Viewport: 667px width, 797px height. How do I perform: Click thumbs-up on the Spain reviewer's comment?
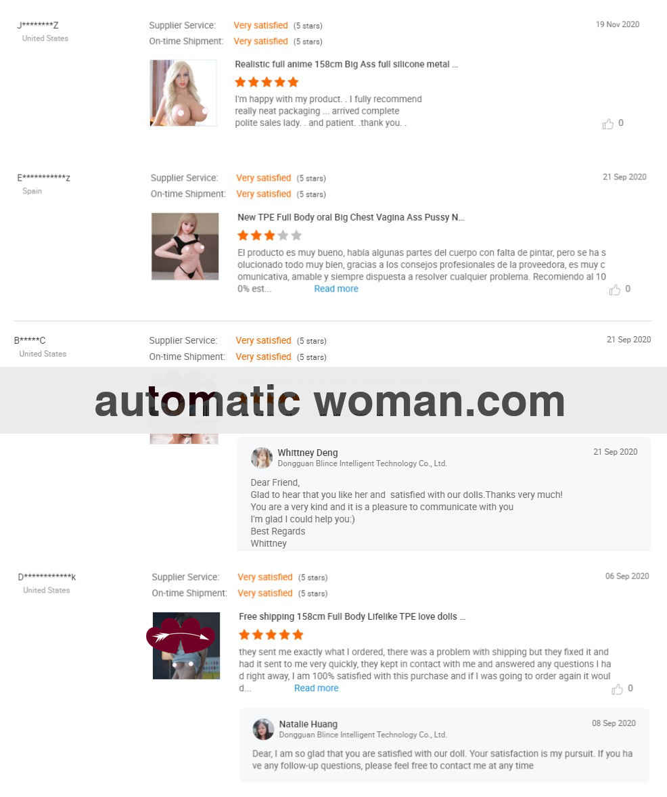pos(615,290)
